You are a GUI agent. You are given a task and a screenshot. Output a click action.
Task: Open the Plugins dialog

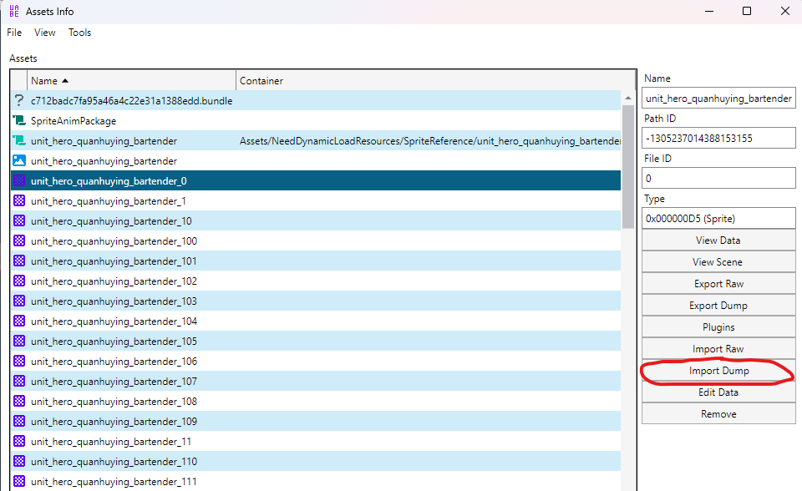tap(718, 326)
